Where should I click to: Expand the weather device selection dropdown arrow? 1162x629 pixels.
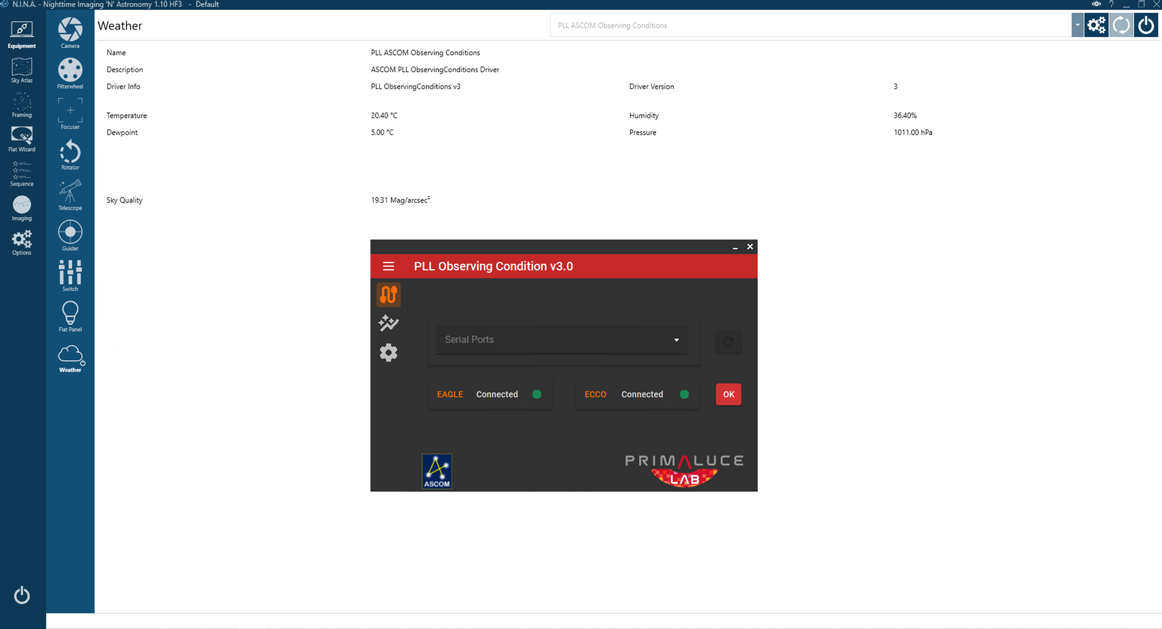coord(1077,25)
